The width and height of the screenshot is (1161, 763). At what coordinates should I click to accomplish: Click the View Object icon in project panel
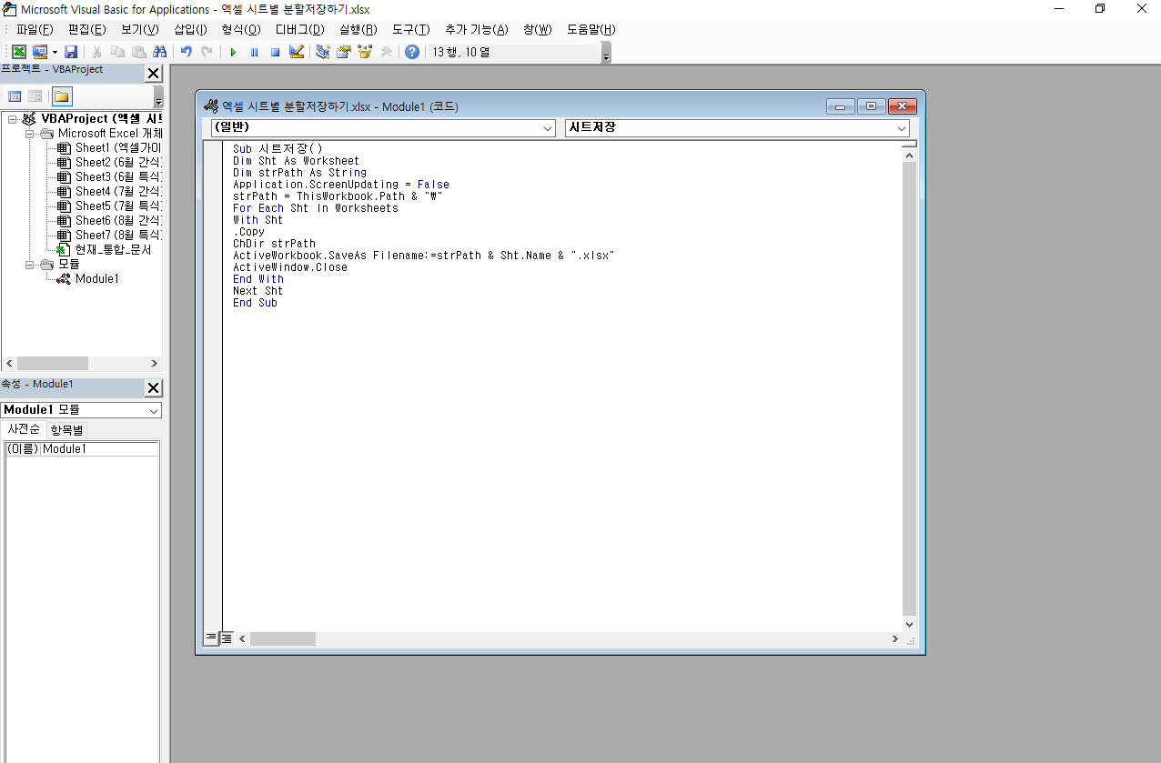pos(35,96)
